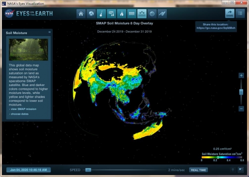Go to the Home view icon
The width and height of the screenshot is (249, 177).
coord(81,14)
